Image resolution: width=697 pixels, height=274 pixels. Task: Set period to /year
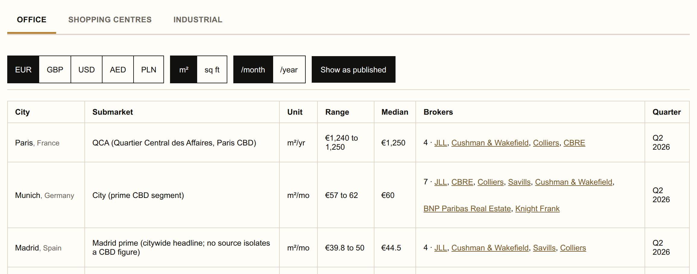pyautogui.click(x=289, y=69)
